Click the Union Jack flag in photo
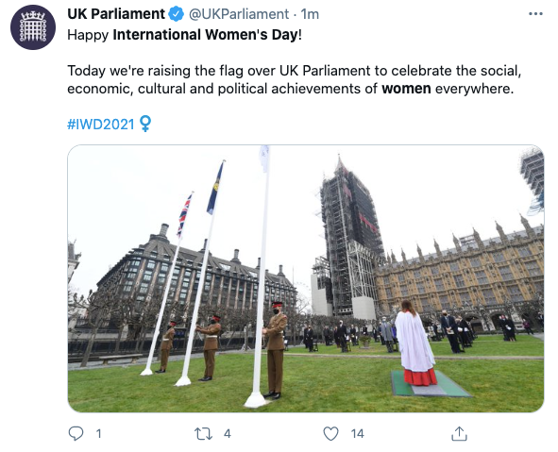558x452 pixels. (184, 215)
